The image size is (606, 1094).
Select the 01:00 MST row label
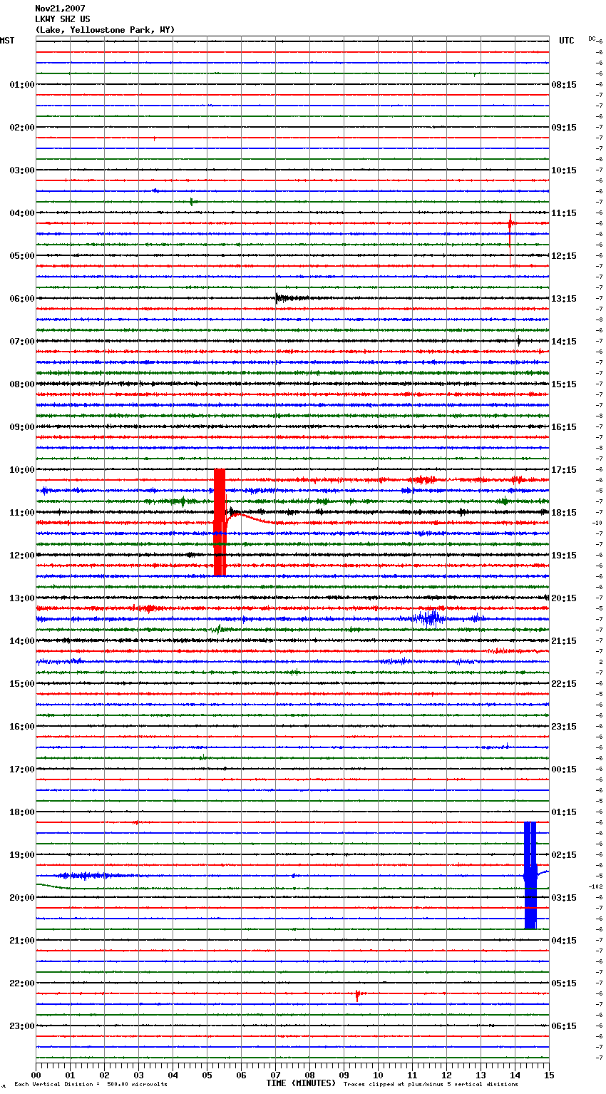click(21, 85)
